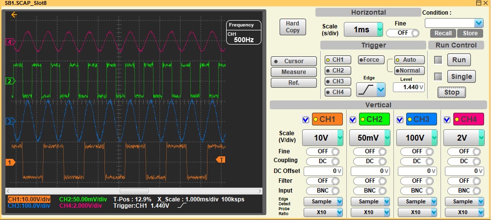
Task: Click the channel 2 green waveform marker
Action: pyautogui.click(x=9, y=81)
